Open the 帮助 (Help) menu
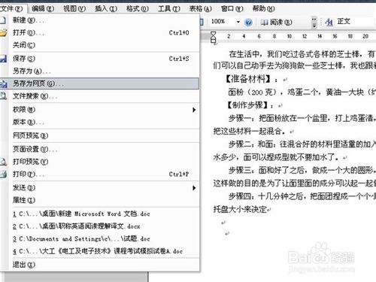This screenshot has height=282, width=376. pyautogui.click(x=263, y=8)
